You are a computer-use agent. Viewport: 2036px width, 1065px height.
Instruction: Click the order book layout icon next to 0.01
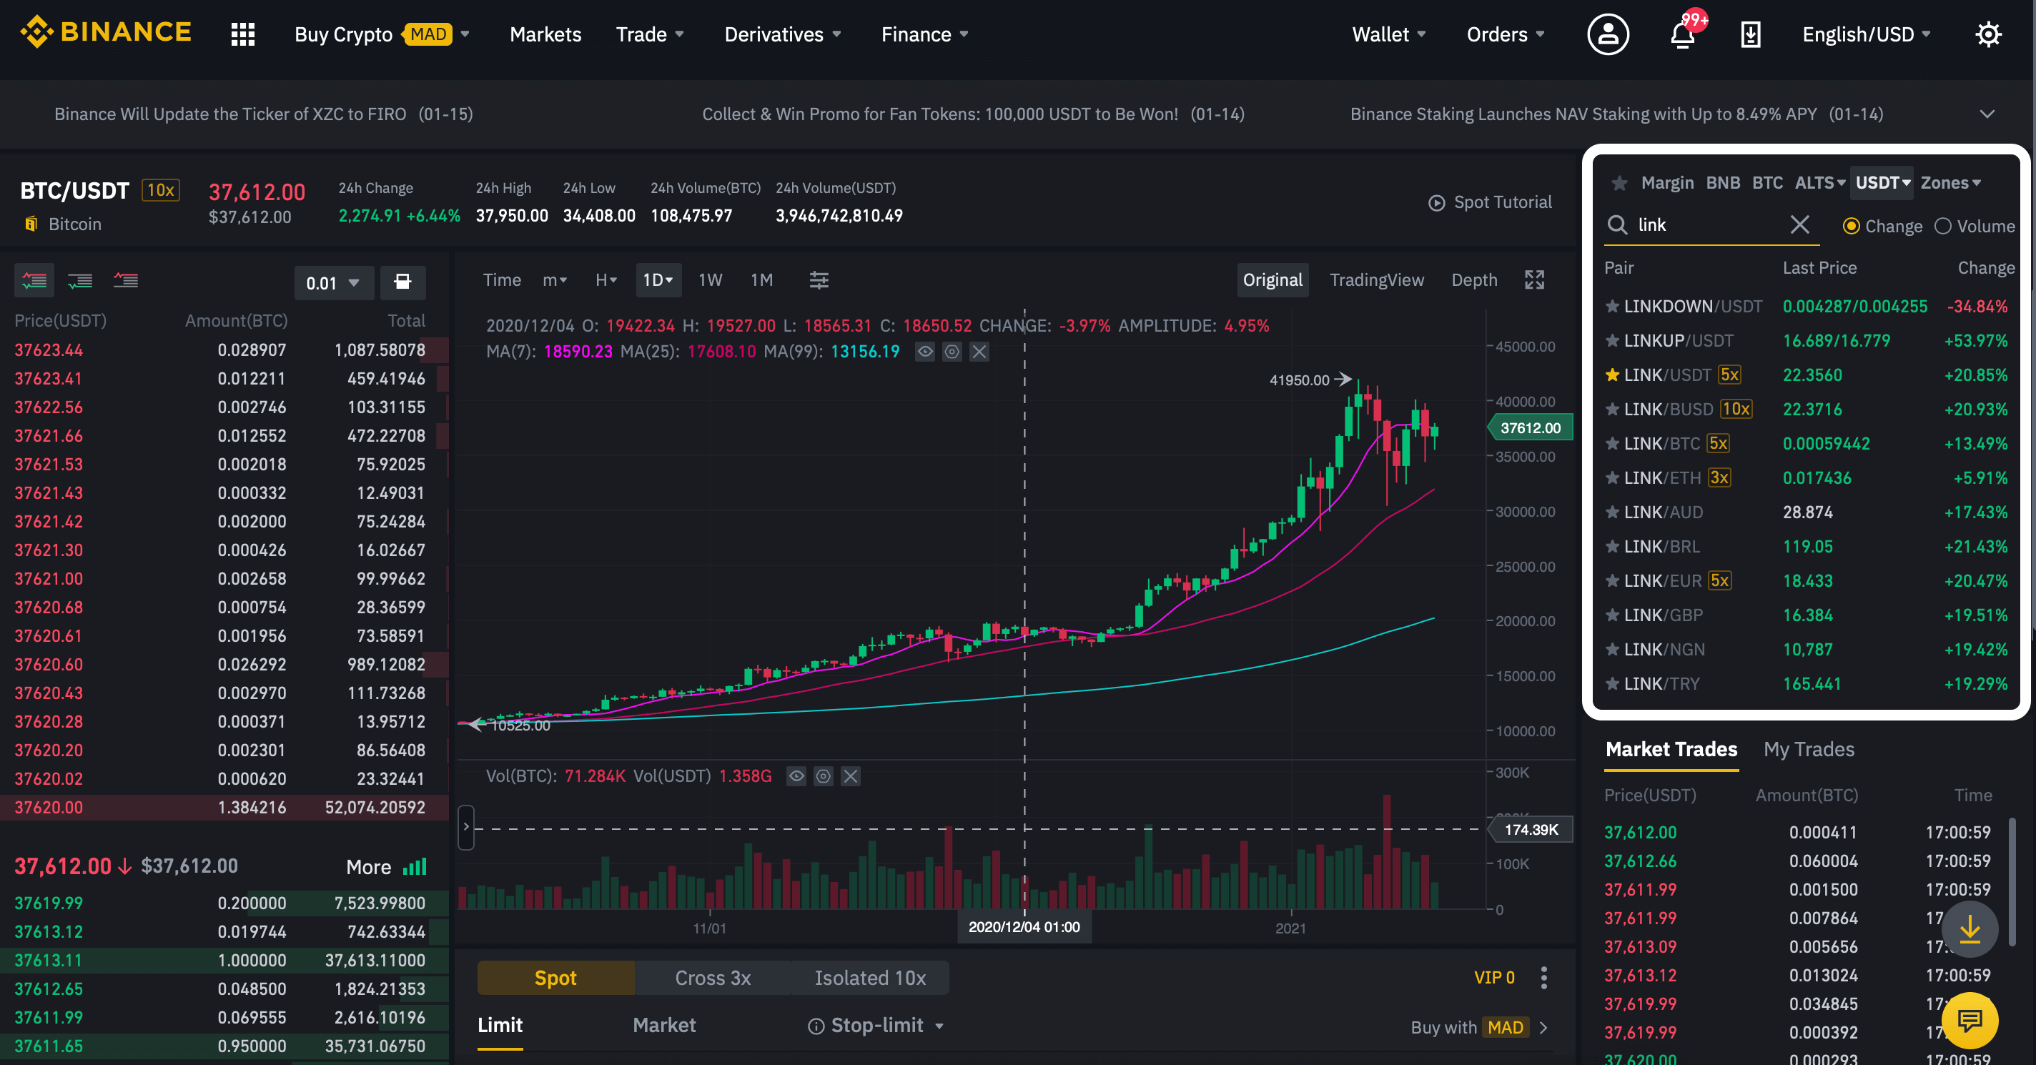402,282
